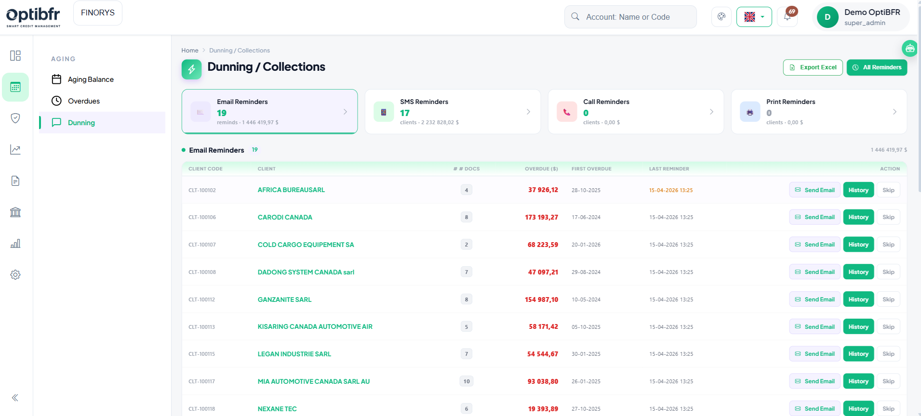Screen dimensions: 921x416
Task: Switch to the Call Reminders card
Action: pos(636,112)
